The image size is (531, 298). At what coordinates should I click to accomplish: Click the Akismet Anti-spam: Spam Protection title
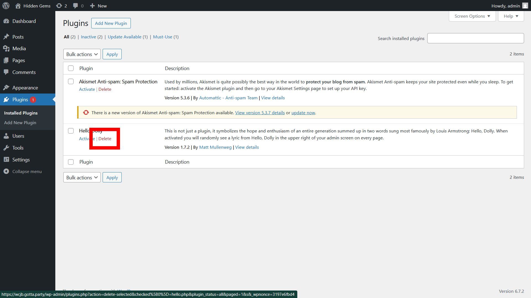pos(118,81)
